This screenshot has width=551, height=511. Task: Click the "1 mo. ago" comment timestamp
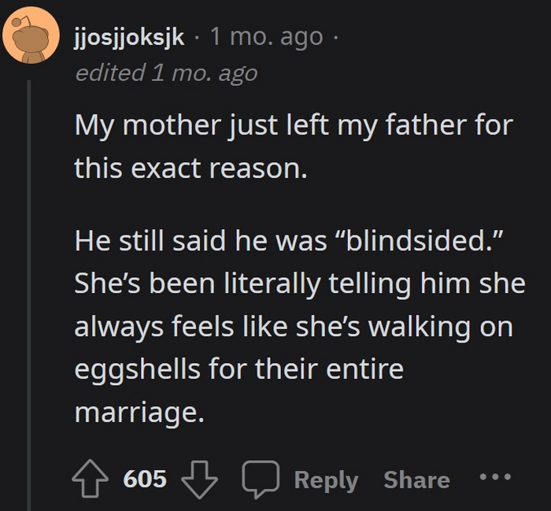point(265,37)
